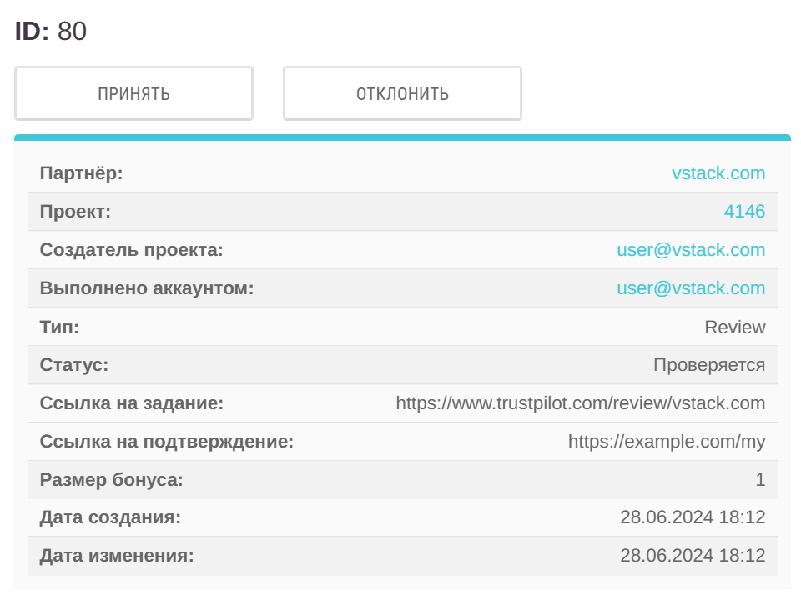
Task: Open project 4146 link
Action: pyautogui.click(x=746, y=211)
